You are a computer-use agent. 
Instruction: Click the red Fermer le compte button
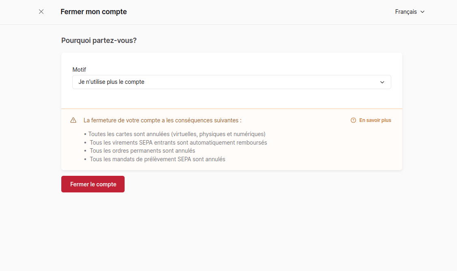93,184
